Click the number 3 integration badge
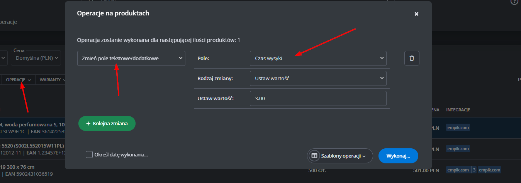 [474, 170]
